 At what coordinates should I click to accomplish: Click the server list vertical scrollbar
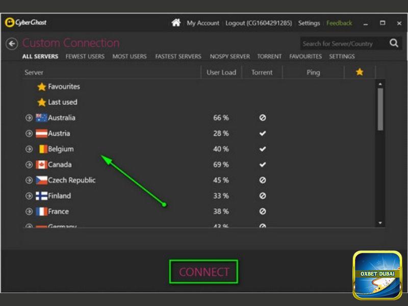click(x=380, y=110)
